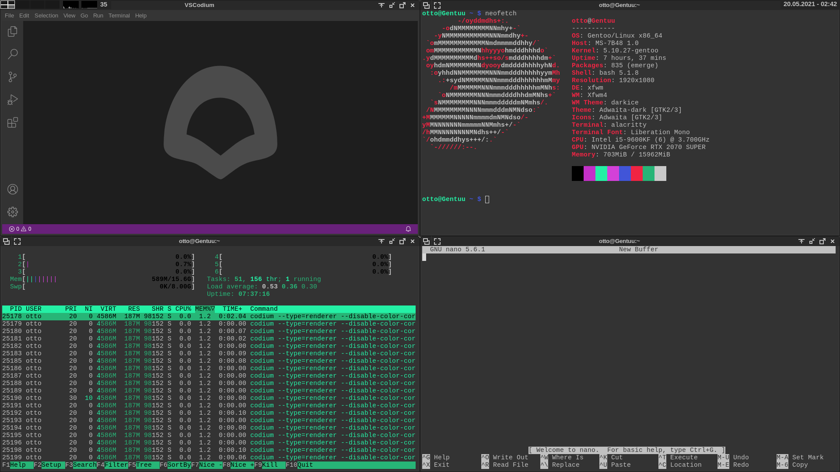Open the Source Control view in VSCodium
Viewport: 840px width, 472px height.
coord(12,77)
